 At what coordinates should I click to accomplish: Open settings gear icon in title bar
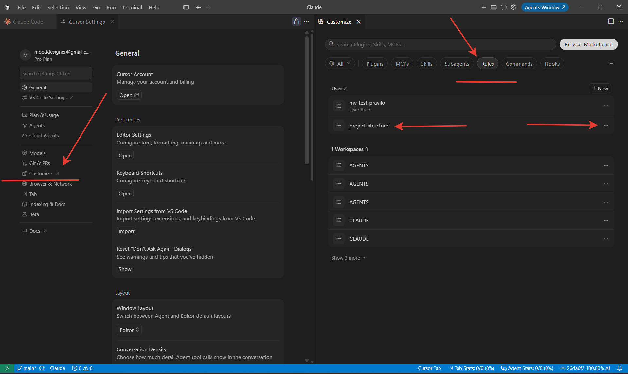pyautogui.click(x=513, y=7)
